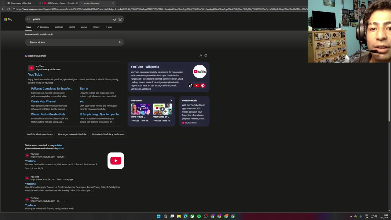Click magnifier in Buscar videos box
The width and height of the screenshot is (391, 220).
pos(120,42)
